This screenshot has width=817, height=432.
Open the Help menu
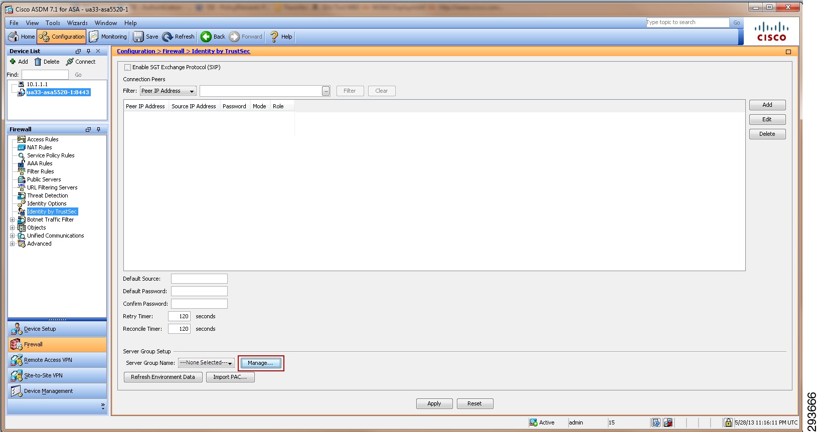[130, 23]
